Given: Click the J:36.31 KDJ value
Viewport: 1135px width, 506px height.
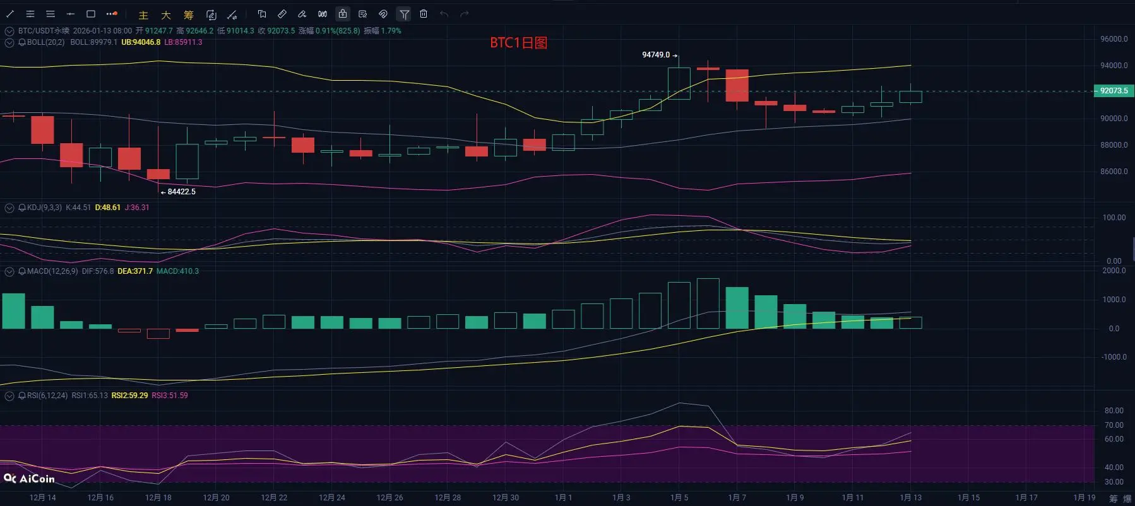Looking at the screenshot, I should [137, 208].
